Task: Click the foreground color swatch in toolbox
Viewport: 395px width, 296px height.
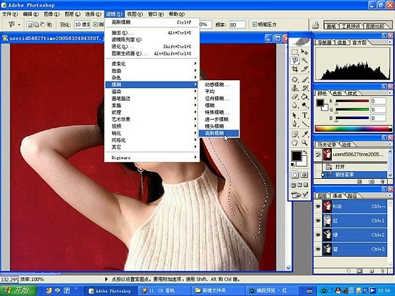Action: pos(296,156)
